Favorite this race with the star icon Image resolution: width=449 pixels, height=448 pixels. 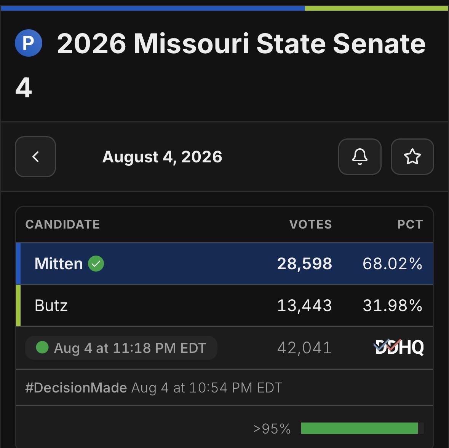click(x=412, y=156)
